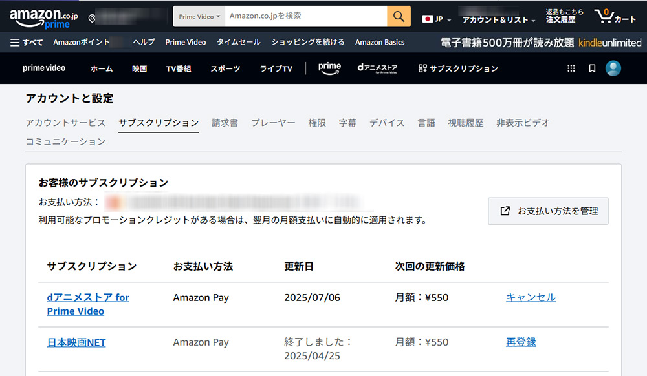Click the renewal date 2025/07/06
The height and width of the screenshot is (376, 647).
(x=312, y=297)
